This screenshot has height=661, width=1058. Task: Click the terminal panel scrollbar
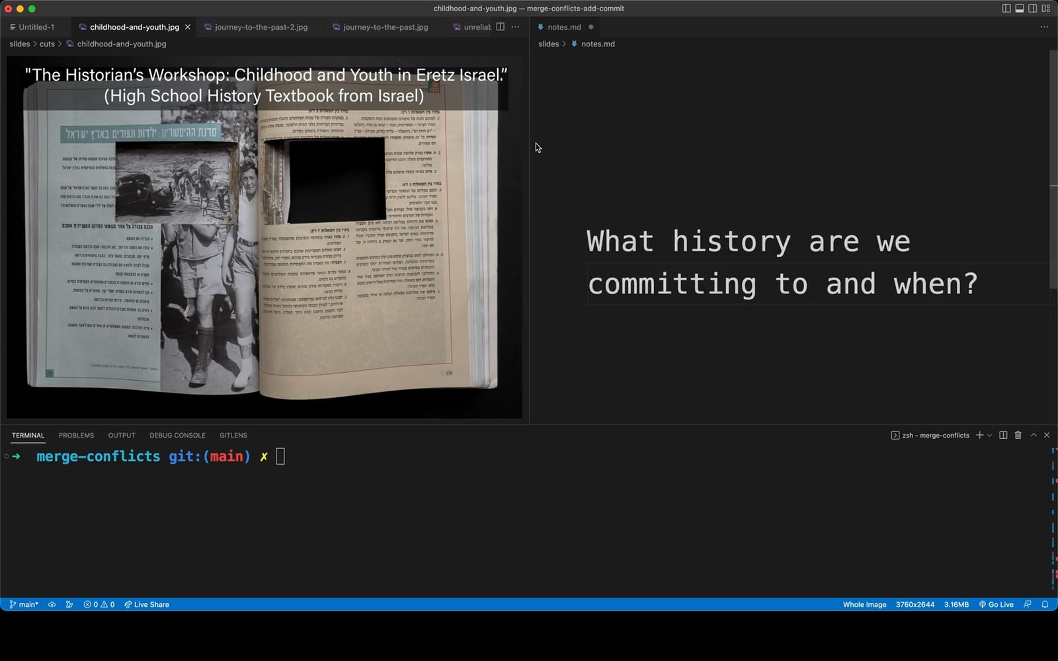(1053, 519)
